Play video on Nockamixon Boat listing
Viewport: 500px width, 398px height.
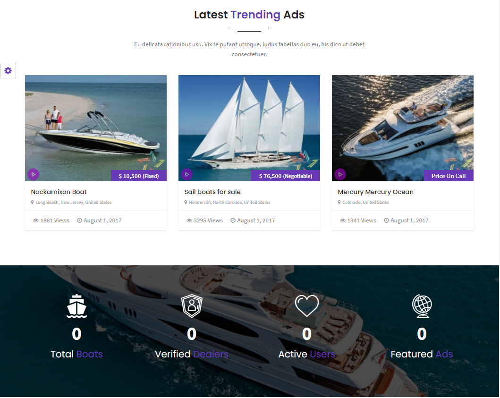click(x=33, y=174)
